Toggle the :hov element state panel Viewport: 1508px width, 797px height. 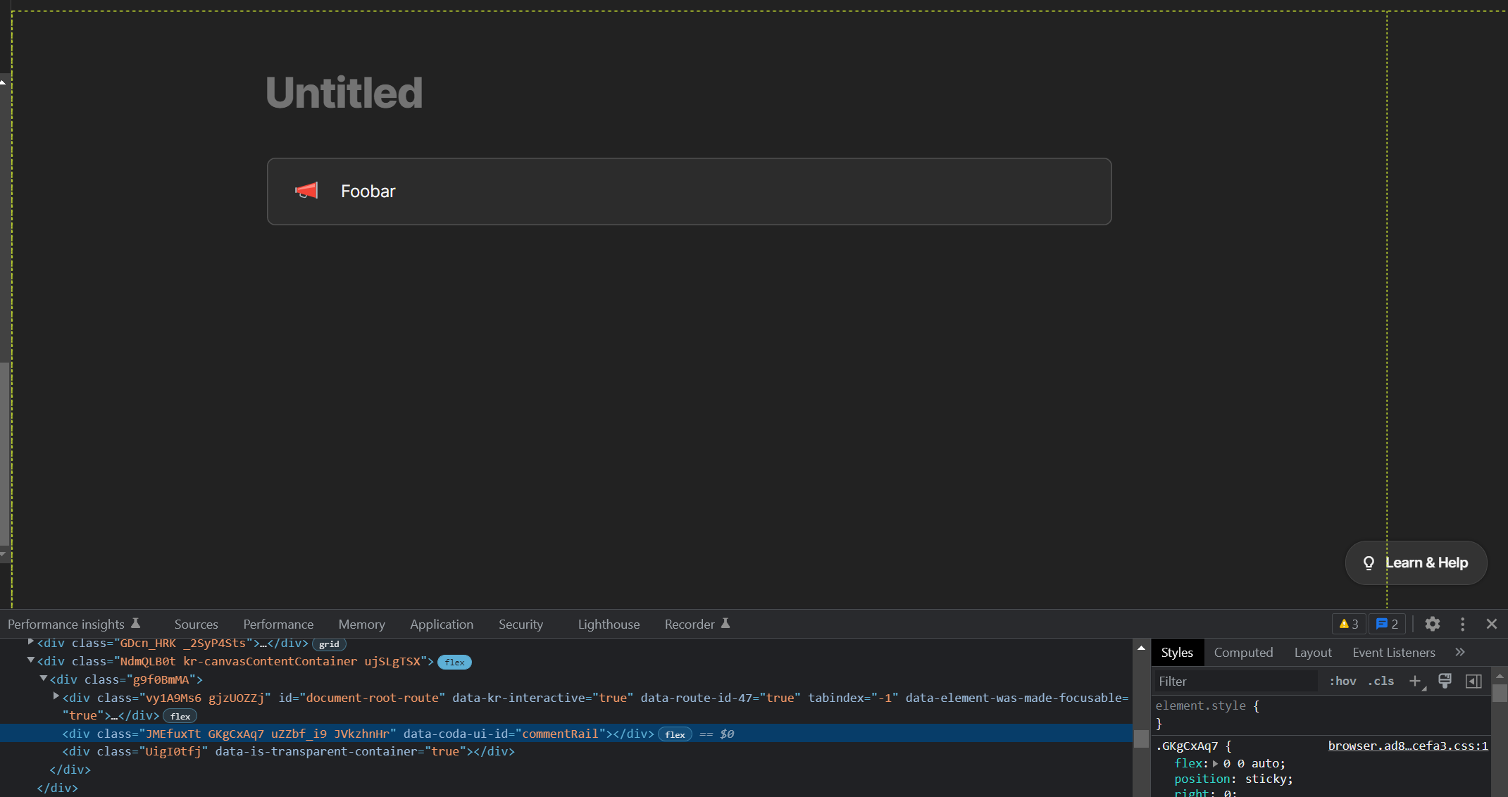(1342, 681)
